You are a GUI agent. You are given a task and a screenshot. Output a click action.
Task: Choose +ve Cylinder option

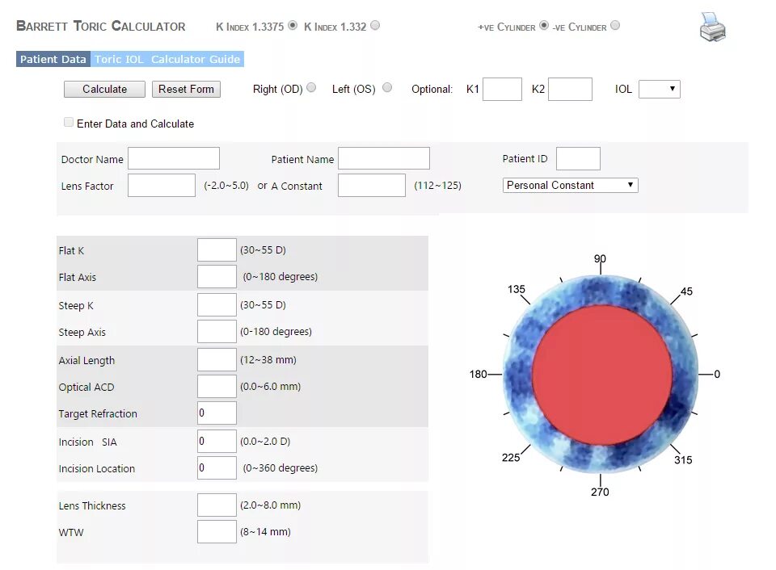tap(544, 25)
